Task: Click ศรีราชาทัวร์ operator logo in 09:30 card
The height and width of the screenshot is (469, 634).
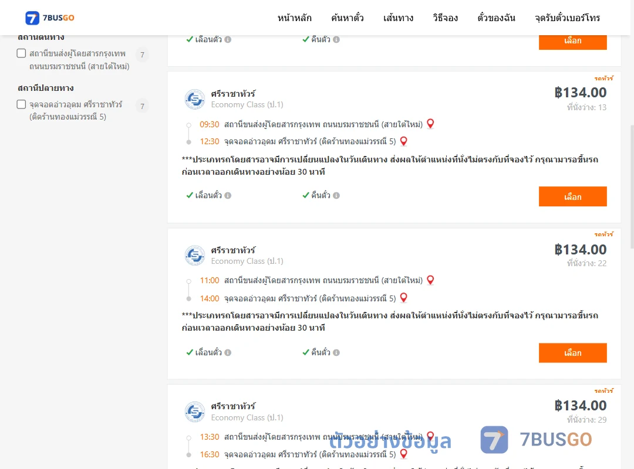Action: [195, 99]
